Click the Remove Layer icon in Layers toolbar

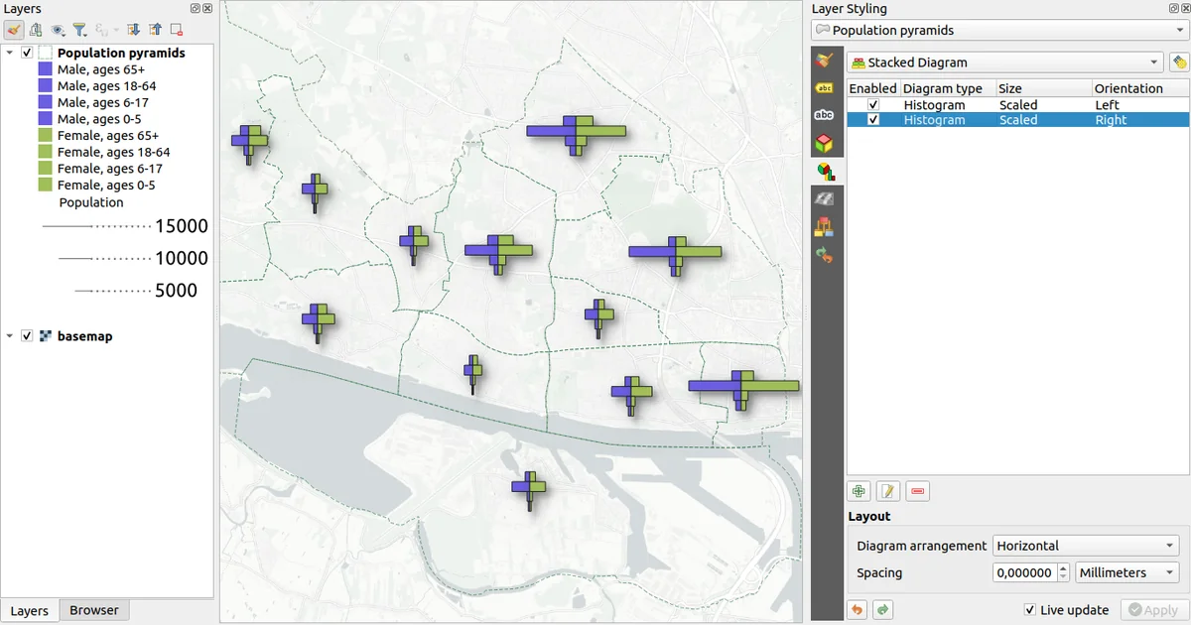pyautogui.click(x=176, y=30)
